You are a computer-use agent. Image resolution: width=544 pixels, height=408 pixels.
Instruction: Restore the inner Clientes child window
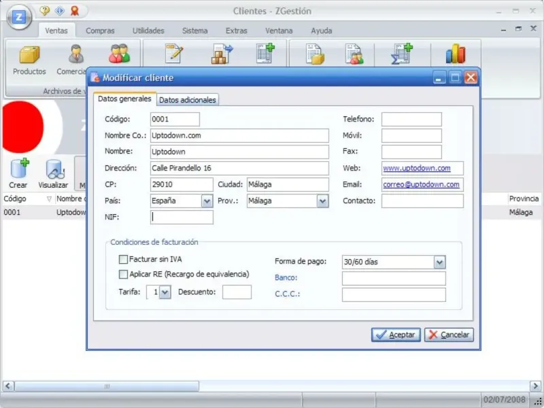518,29
